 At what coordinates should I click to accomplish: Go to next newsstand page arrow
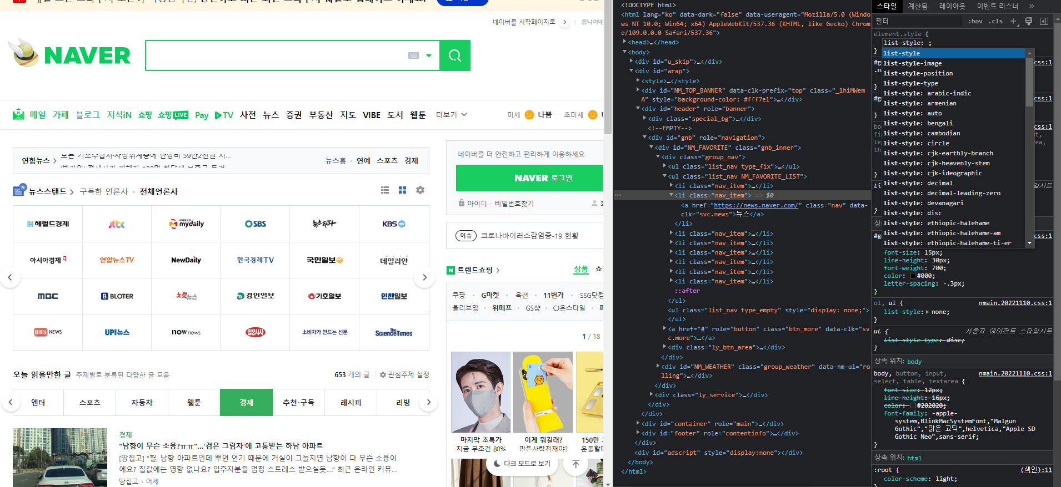pyautogui.click(x=425, y=277)
